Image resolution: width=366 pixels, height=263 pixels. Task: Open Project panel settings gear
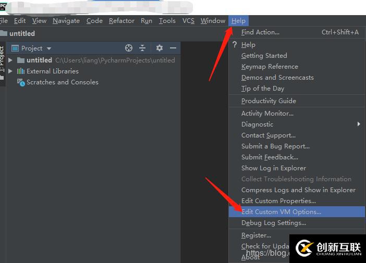click(x=160, y=48)
